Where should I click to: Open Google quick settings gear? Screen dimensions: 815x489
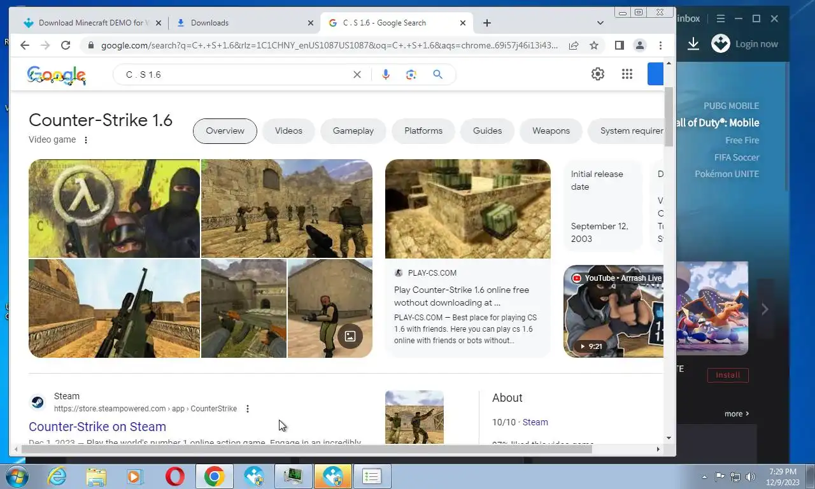pyautogui.click(x=597, y=74)
